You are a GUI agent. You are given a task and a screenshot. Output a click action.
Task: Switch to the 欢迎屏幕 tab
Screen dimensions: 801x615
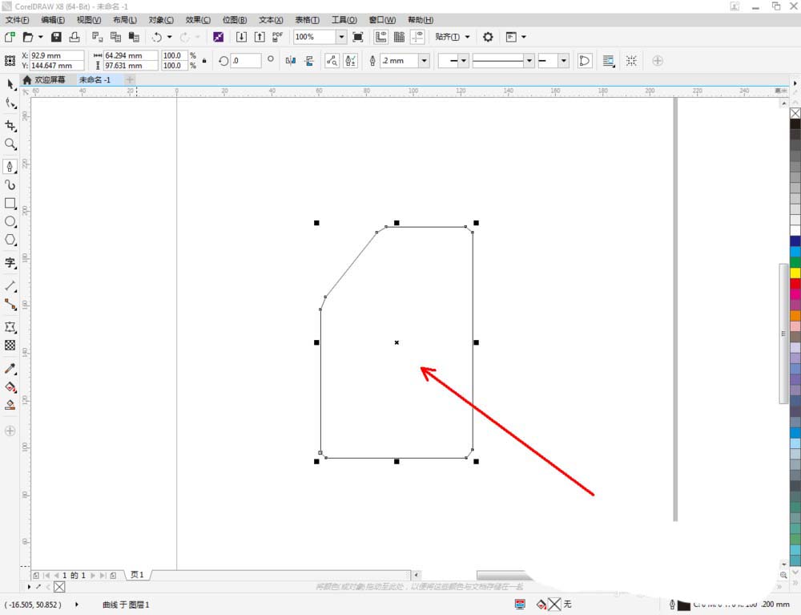[x=50, y=80]
